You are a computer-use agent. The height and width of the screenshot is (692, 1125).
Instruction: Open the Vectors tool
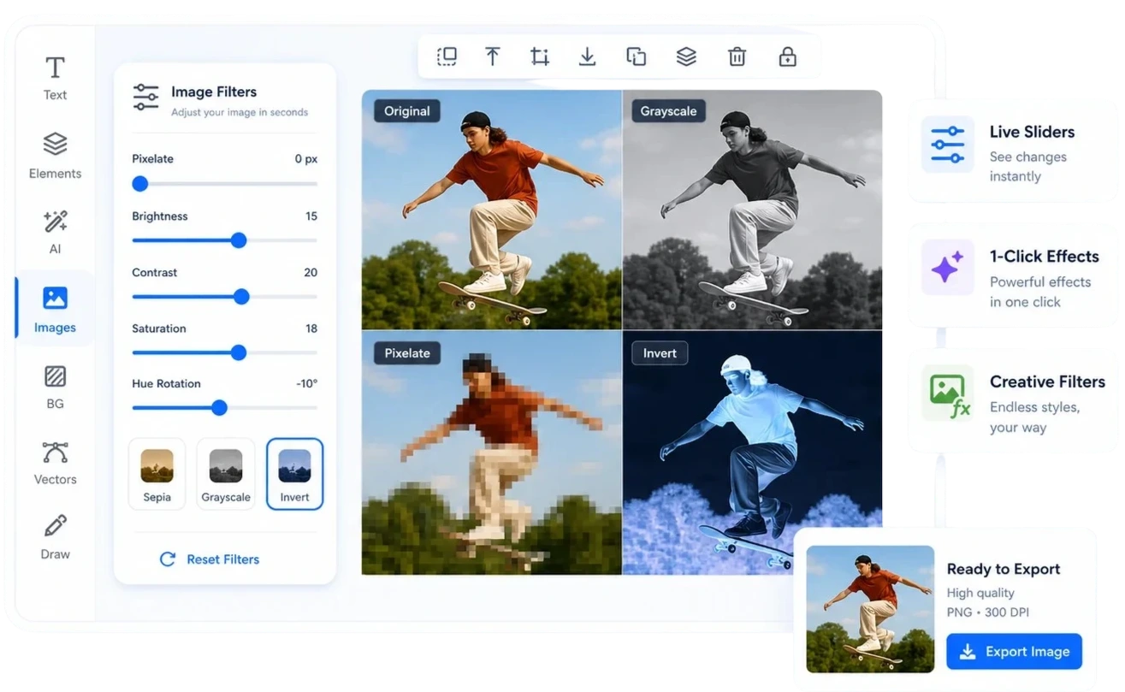[55, 463]
